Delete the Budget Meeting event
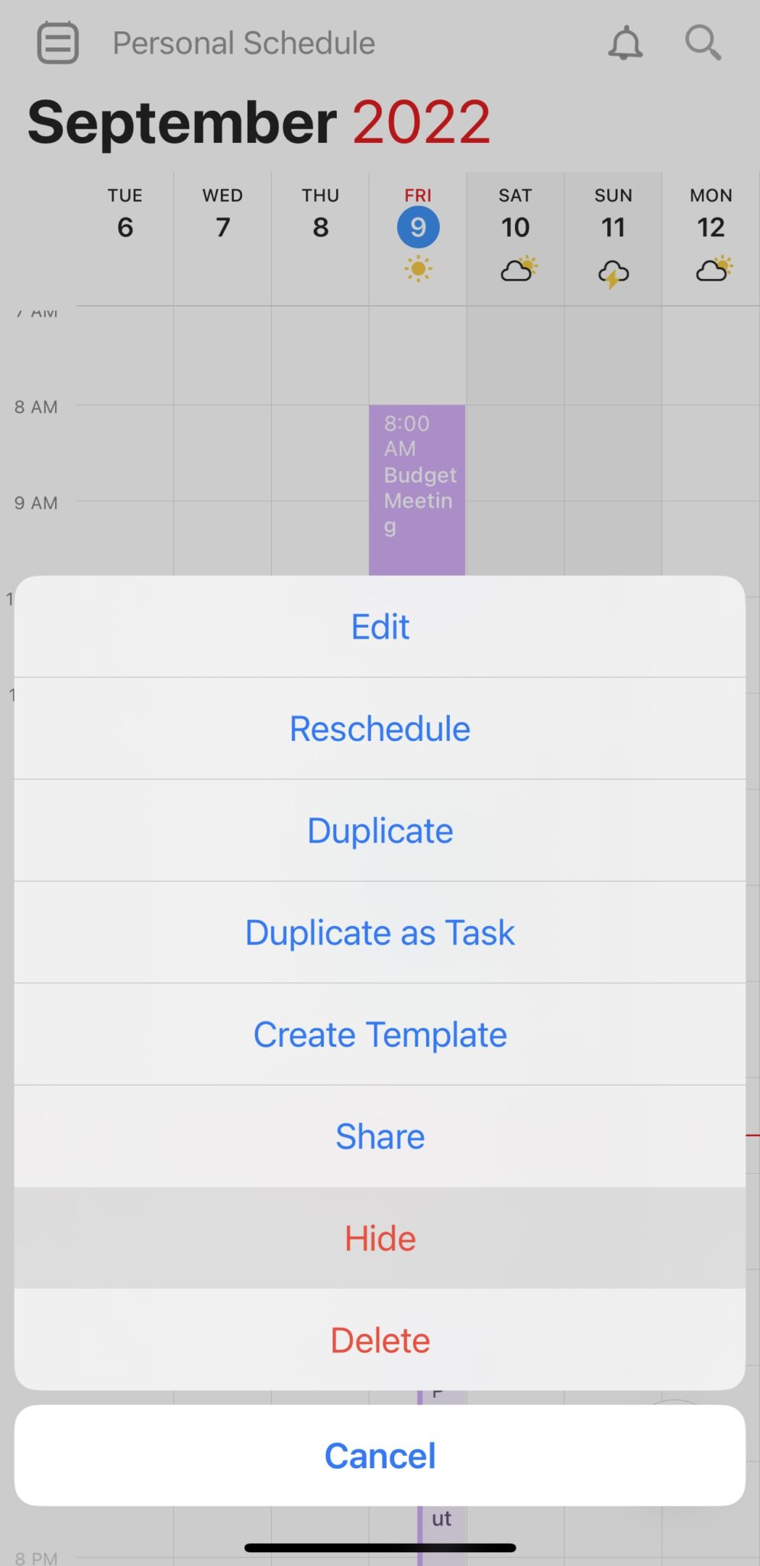This screenshot has height=1566, width=760. (x=380, y=1340)
